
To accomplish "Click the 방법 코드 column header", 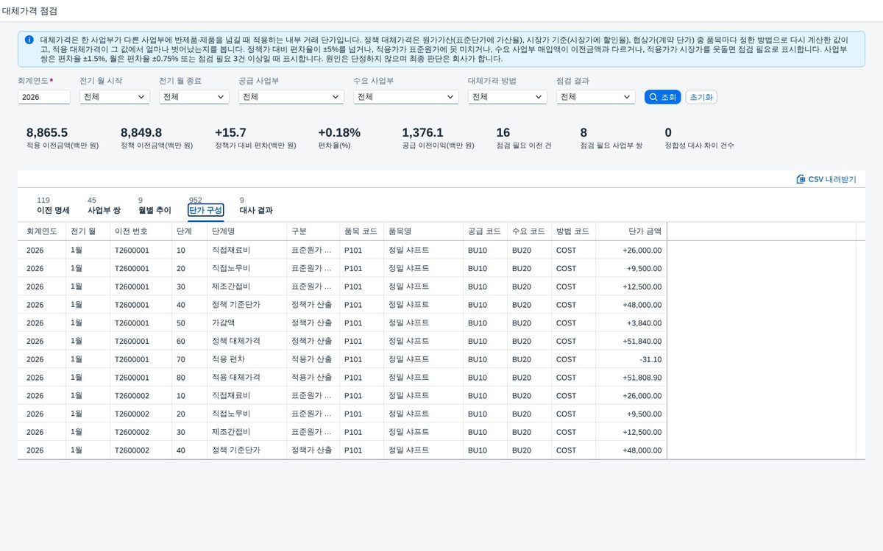I will point(574,231).
